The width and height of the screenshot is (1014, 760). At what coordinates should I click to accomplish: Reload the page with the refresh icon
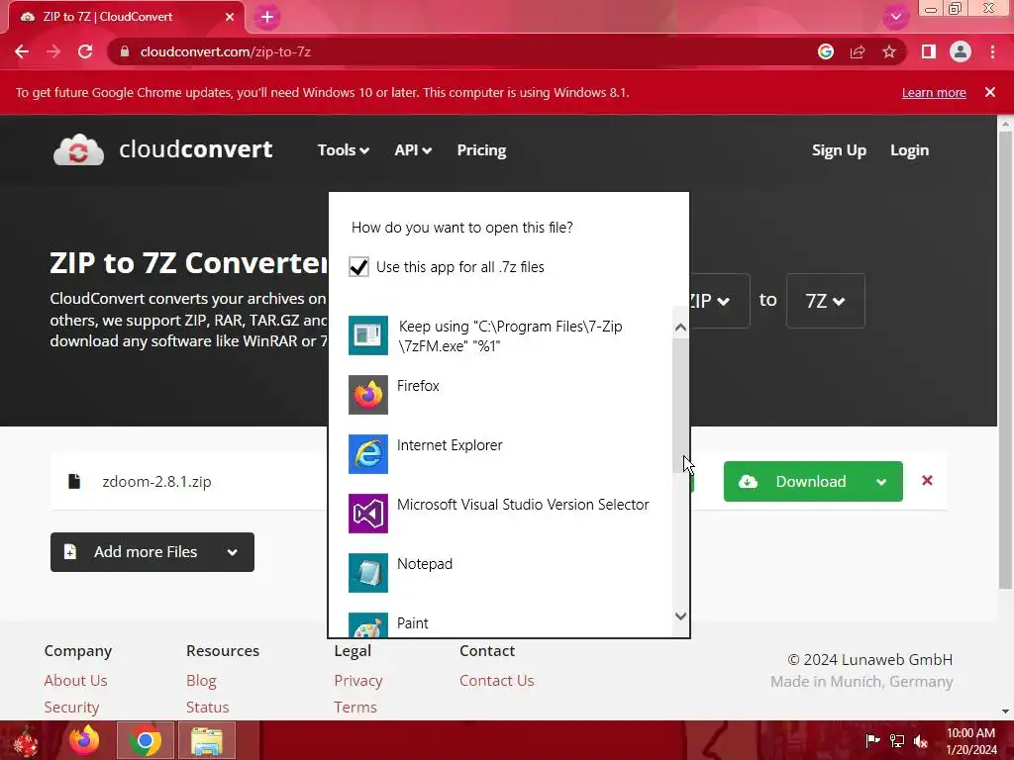(85, 51)
